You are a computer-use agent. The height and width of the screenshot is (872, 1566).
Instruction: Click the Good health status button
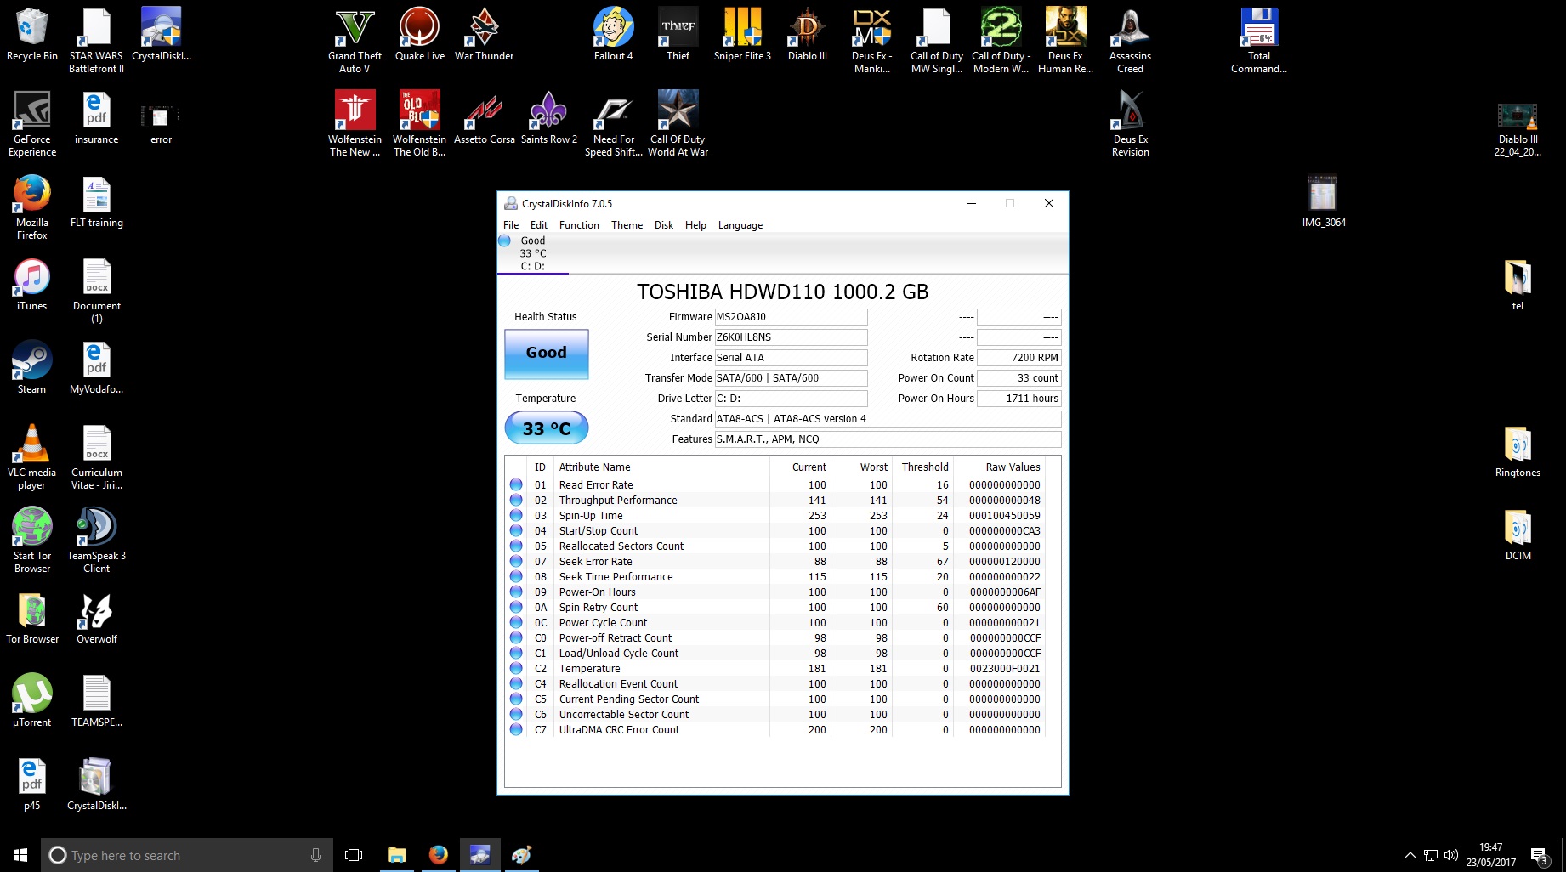pos(546,354)
